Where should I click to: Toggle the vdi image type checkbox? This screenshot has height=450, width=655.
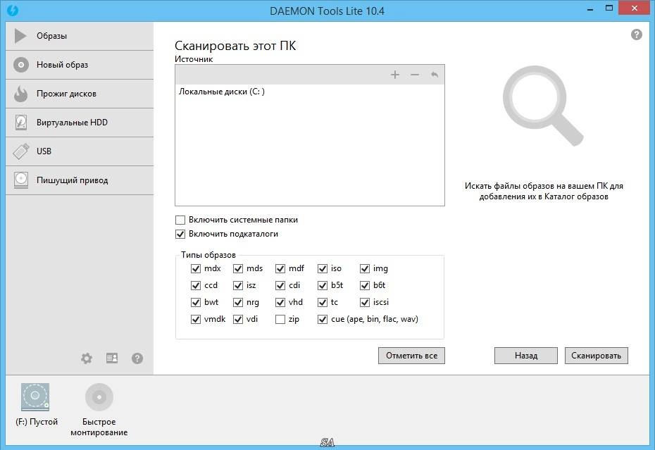[237, 319]
